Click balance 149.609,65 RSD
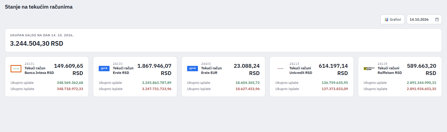Image resolution: width=447 pixels, height=132 pixels. coord(69,69)
